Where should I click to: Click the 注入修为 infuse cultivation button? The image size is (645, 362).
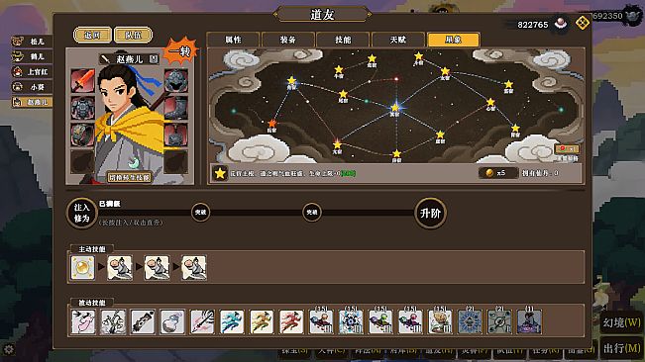81,213
